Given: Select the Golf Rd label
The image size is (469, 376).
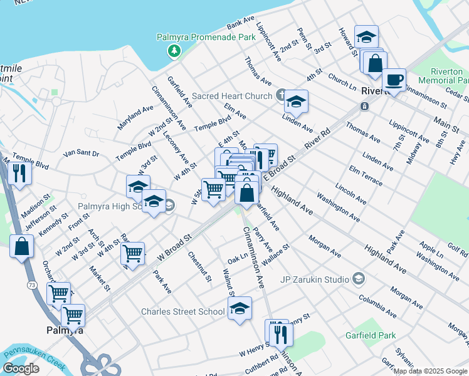Looking at the screenshot, I should pos(458,250).
